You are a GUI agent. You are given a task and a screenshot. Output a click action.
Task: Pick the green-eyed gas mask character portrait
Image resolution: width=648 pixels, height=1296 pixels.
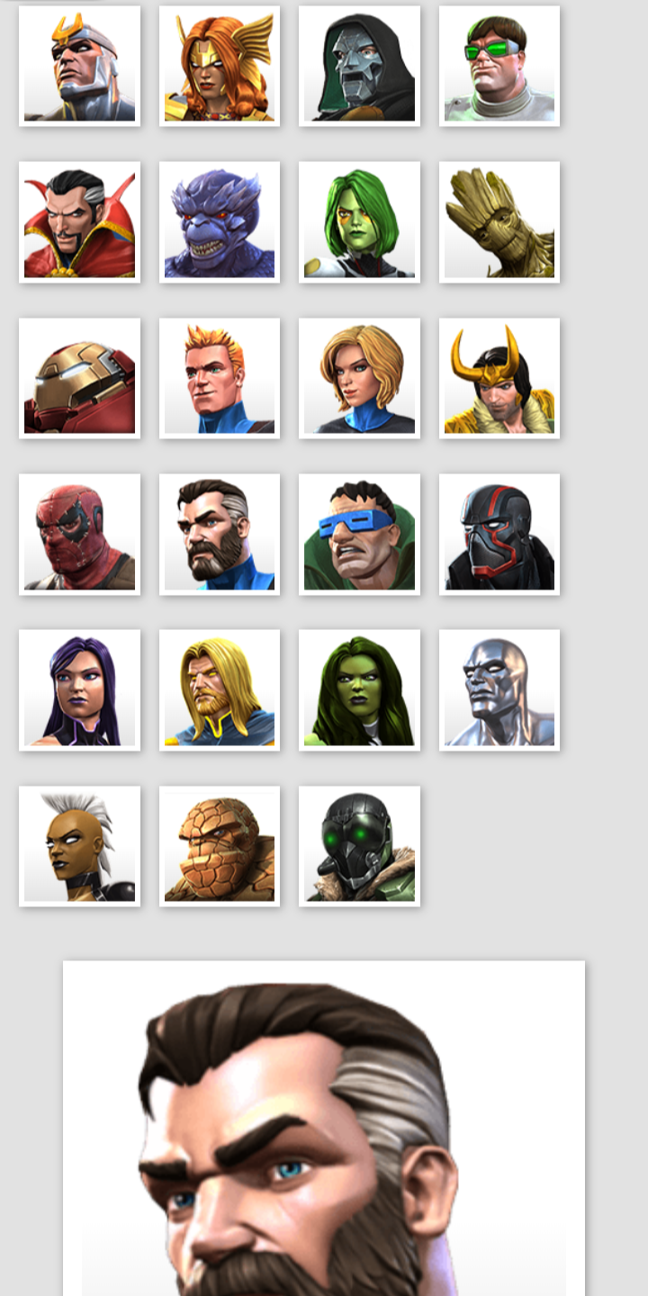[359, 846]
